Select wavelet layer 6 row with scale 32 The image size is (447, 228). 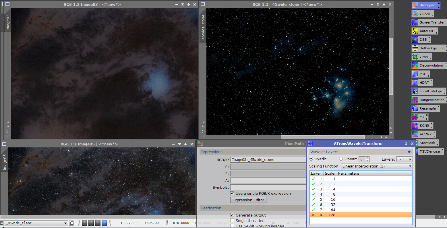click(x=361, y=204)
